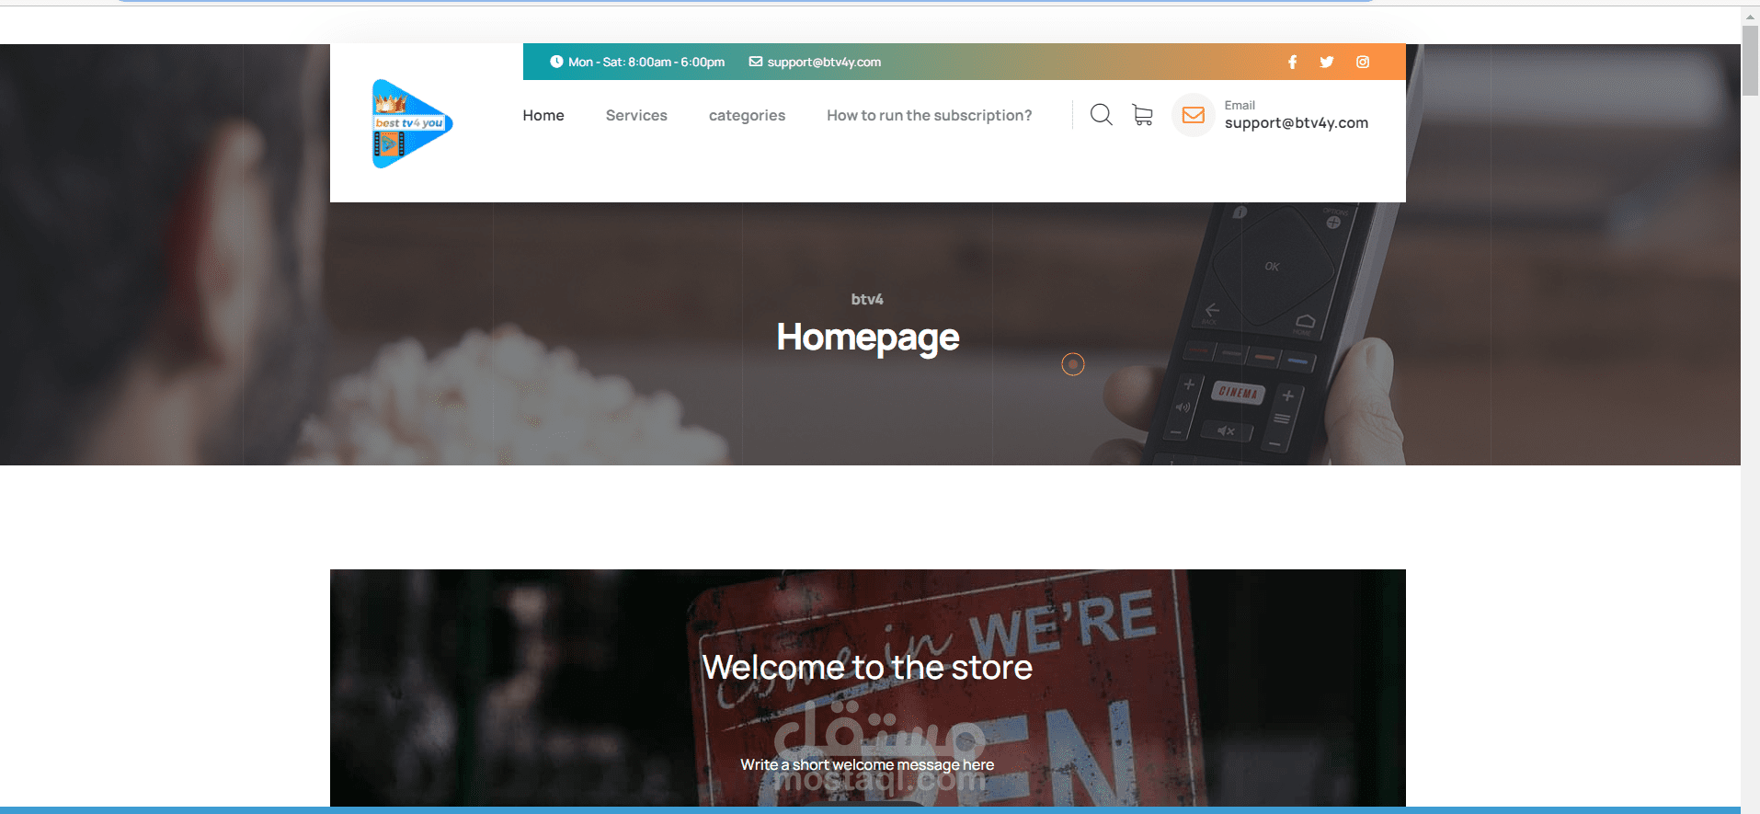This screenshot has height=814, width=1760.
Task: Select the Home menu item
Action: tap(543, 115)
